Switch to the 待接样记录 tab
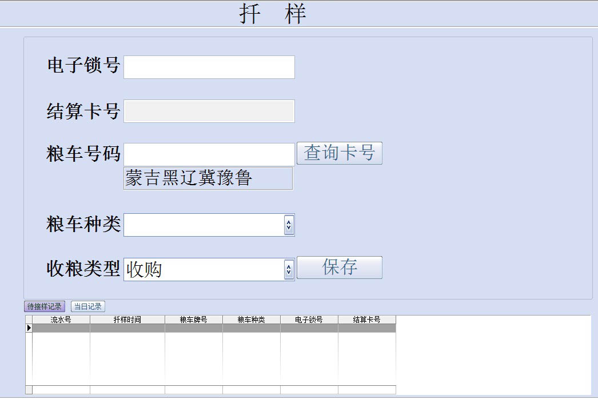 45,306
